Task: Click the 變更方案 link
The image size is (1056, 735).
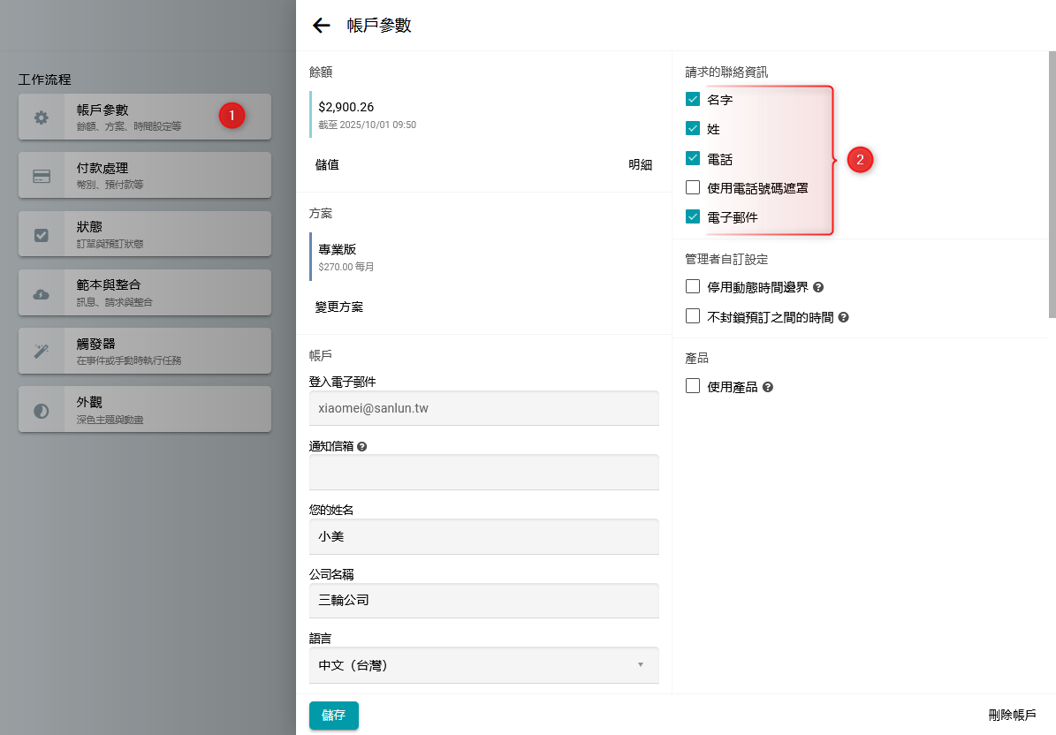Action: coord(339,307)
